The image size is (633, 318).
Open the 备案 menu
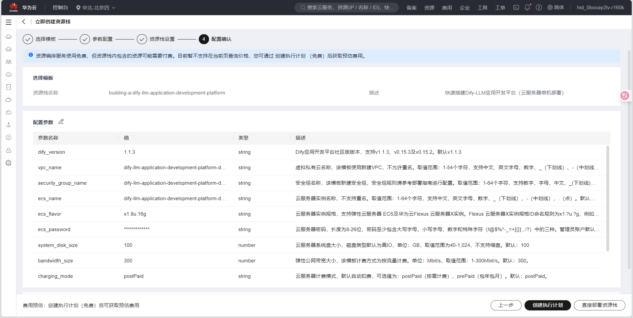pyautogui.click(x=411, y=8)
